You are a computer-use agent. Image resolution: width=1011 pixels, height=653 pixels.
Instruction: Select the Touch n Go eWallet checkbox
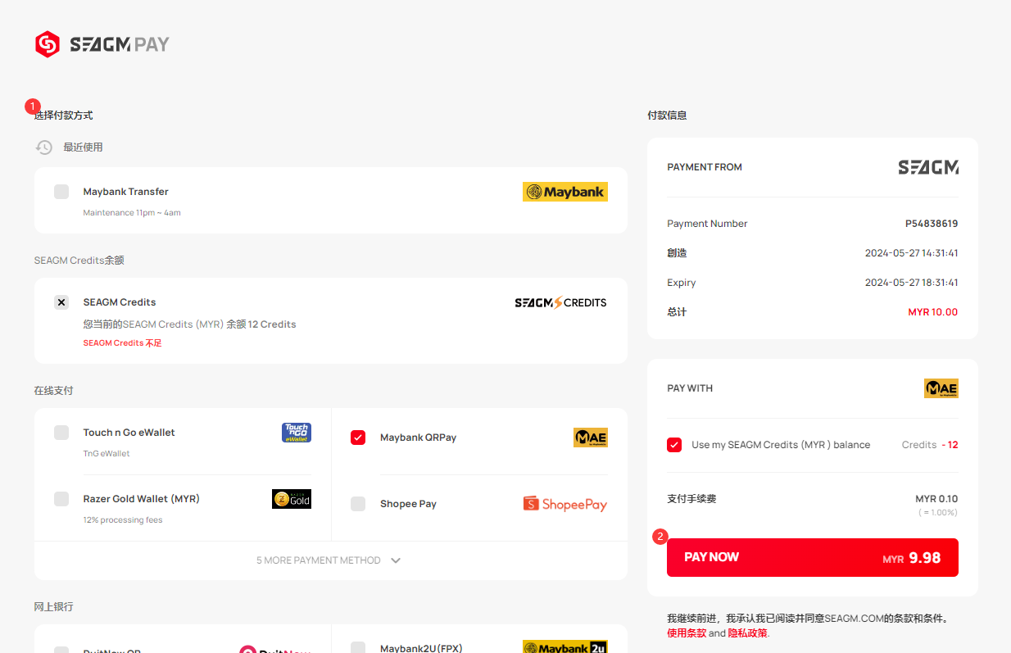[61, 433]
